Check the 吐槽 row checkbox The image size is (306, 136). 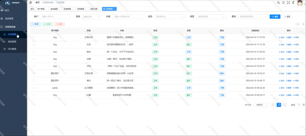pos(34,95)
